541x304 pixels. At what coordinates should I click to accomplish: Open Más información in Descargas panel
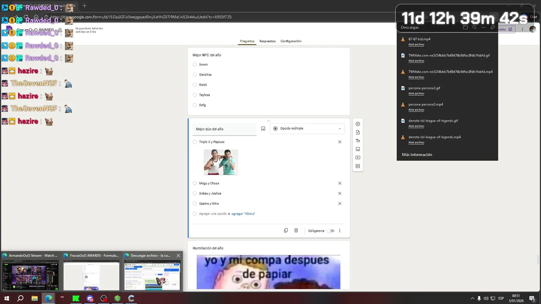(417, 155)
